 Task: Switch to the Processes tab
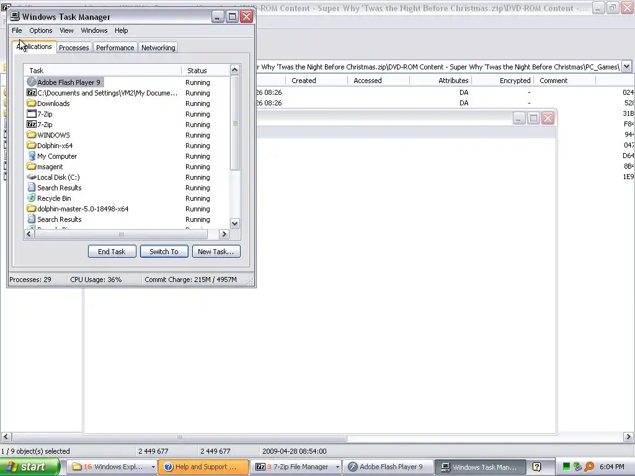point(74,48)
